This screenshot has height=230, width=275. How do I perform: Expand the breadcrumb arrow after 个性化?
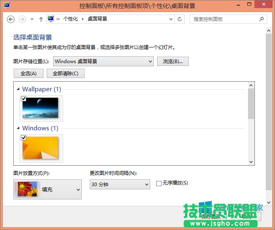point(83,19)
